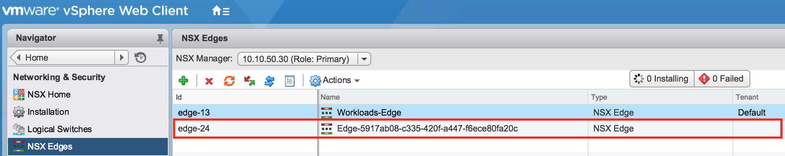This screenshot has height=156, width=785.
Task: Open NSX Home in the navigator
Action: [x=49, y=95]
